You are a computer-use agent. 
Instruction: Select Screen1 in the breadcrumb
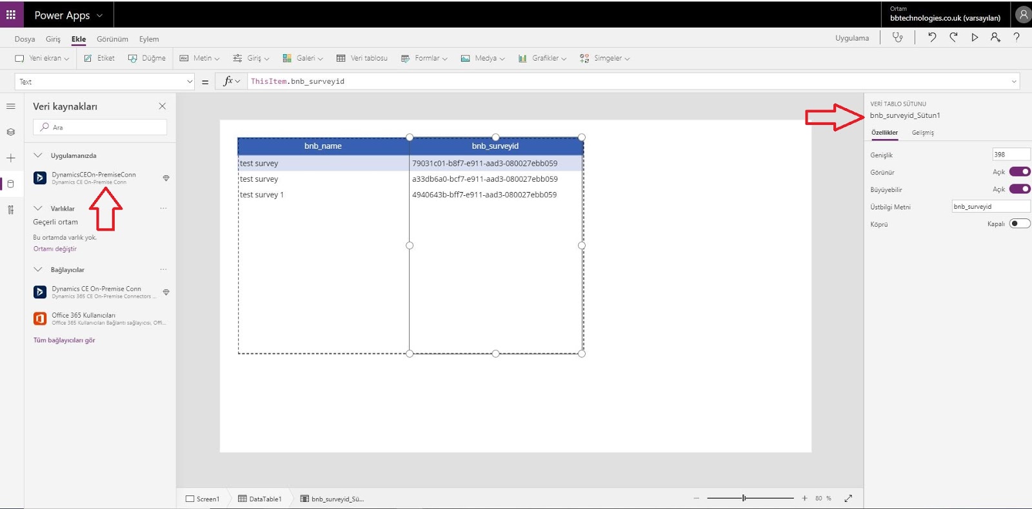(x=203, y=499)
